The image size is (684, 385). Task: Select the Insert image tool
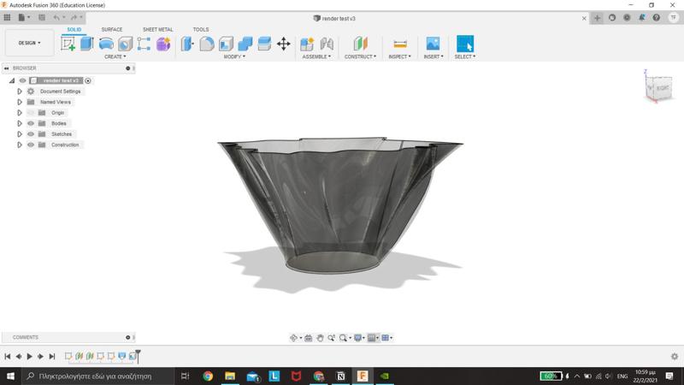coord(433,44)
